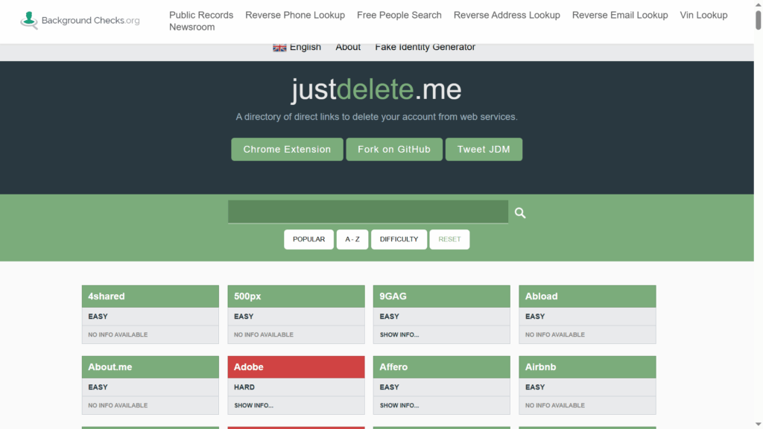Open Reverse Address Lookup
This screenshot has height=429, width=763.
(x=507, y=15)
